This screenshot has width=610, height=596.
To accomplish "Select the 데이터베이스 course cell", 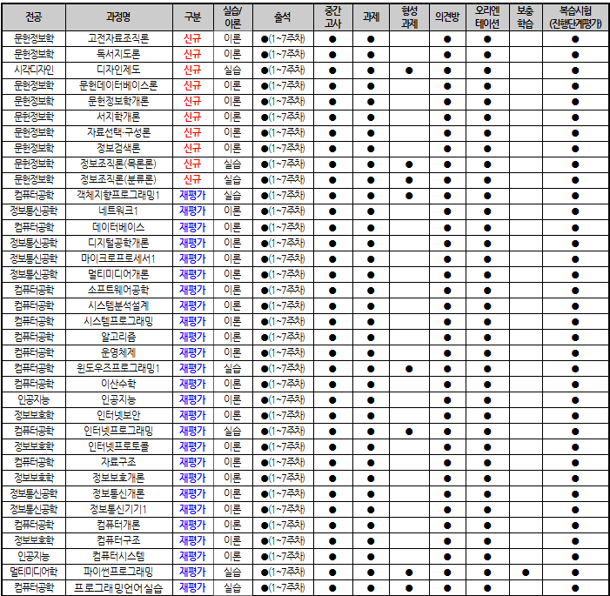I will coord(118,227).
